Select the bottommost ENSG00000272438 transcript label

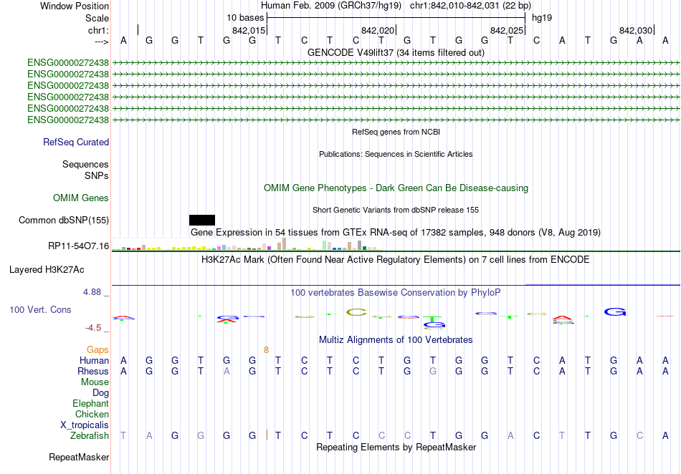coord(68,120)
